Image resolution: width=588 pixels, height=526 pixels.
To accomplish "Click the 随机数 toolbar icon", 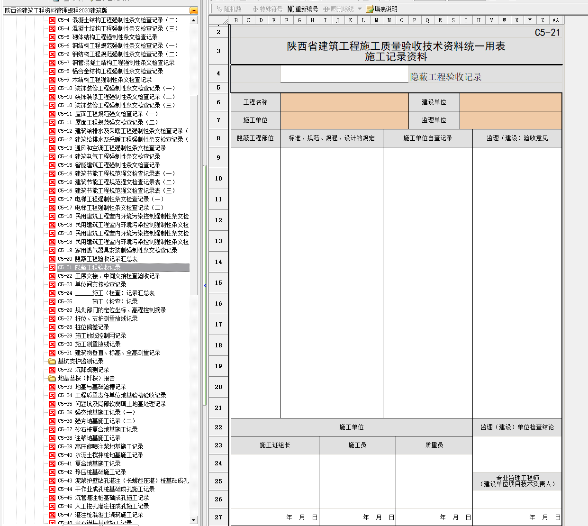I will point(229,9).
